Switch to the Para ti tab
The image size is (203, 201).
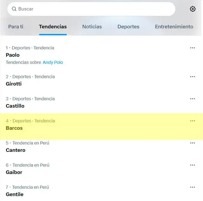(16, 27)
